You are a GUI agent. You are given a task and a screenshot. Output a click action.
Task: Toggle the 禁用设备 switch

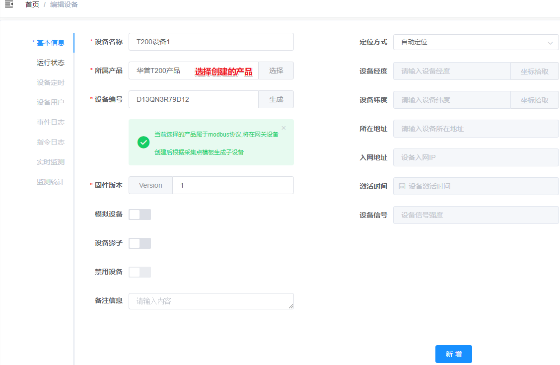(140, 272)
